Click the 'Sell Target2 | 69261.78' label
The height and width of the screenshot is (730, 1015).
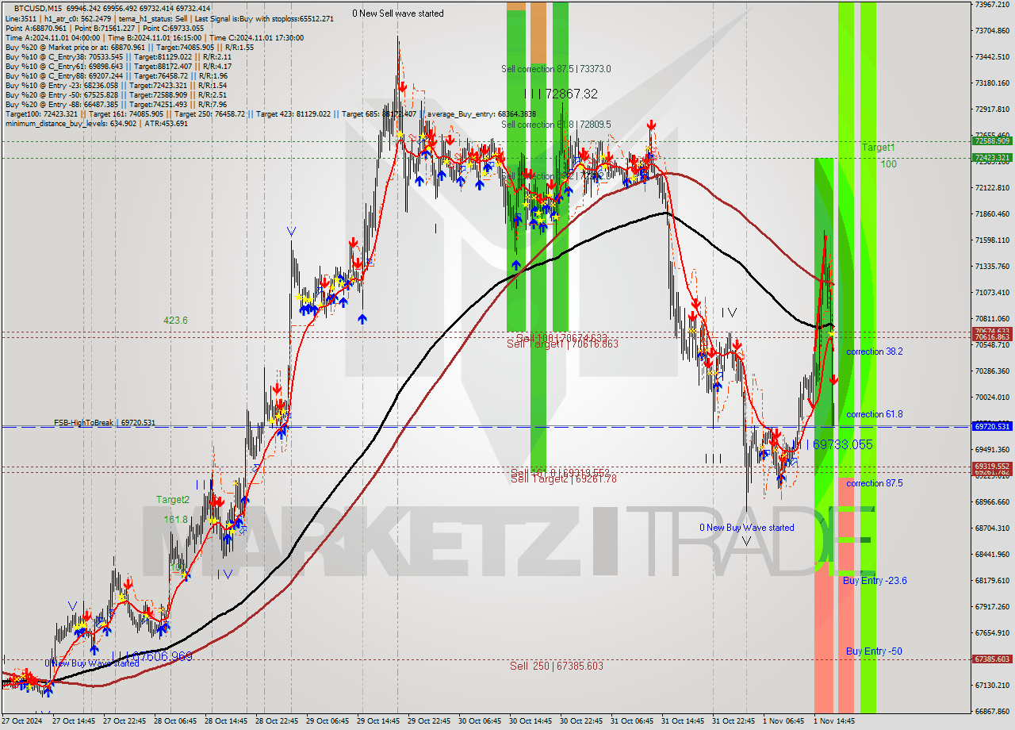563,478
